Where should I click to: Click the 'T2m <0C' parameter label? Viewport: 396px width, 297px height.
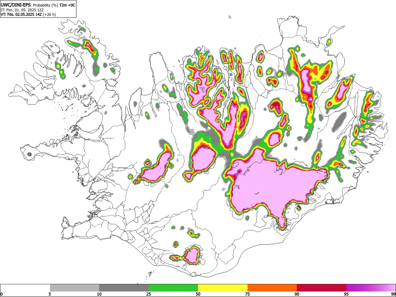coord(67,5)
